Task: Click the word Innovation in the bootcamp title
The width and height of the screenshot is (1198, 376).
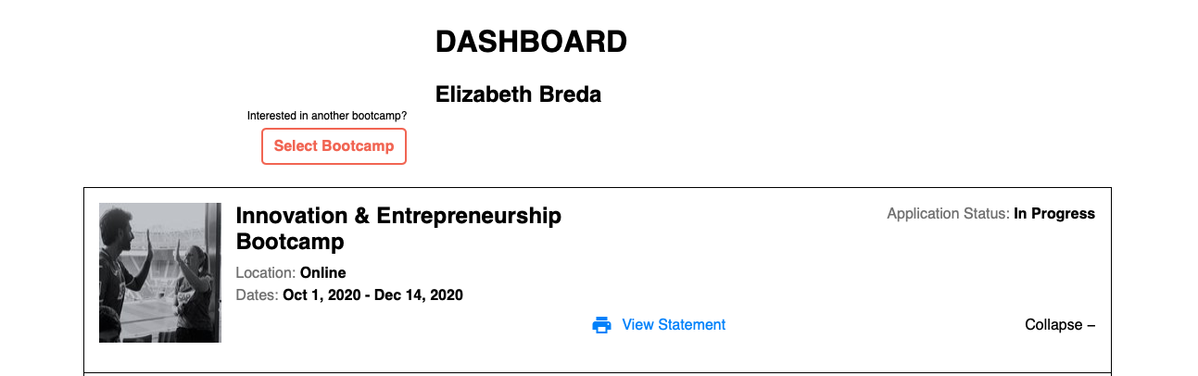Action: tap(288, 216)
